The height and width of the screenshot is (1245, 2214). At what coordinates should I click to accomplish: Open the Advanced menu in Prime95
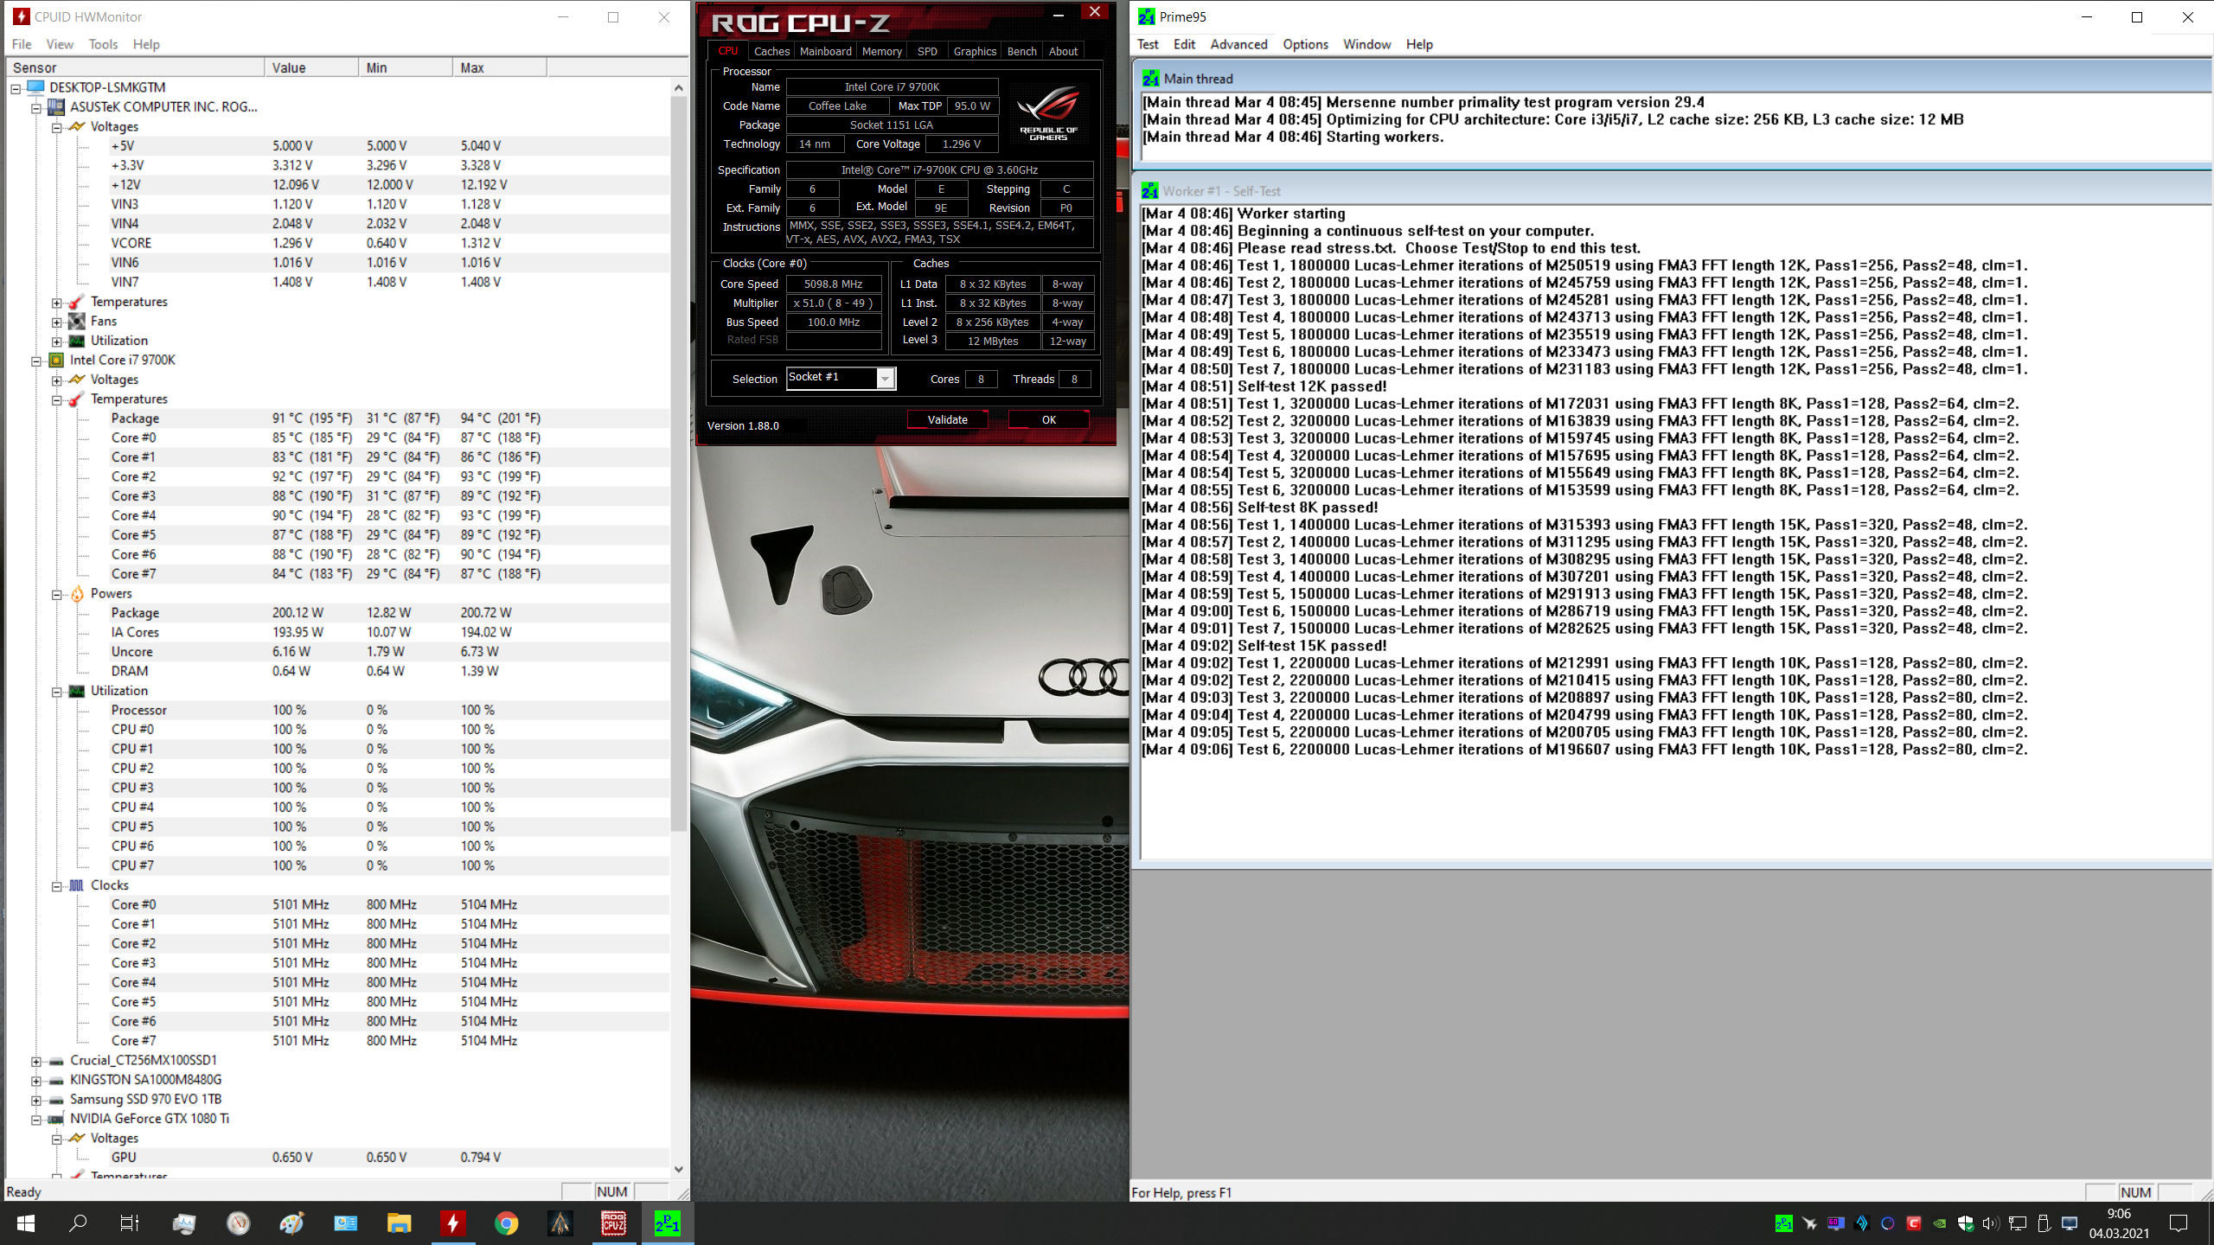coord(1238,44)
